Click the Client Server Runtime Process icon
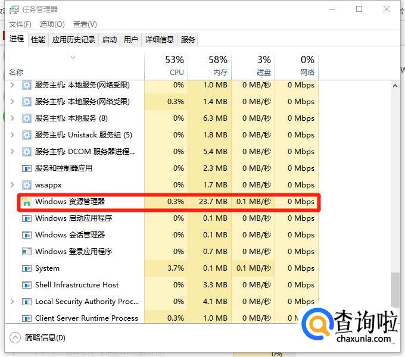The width and height of the screenshot is (405, 357). pyautogui.click(x=27, y=318)
